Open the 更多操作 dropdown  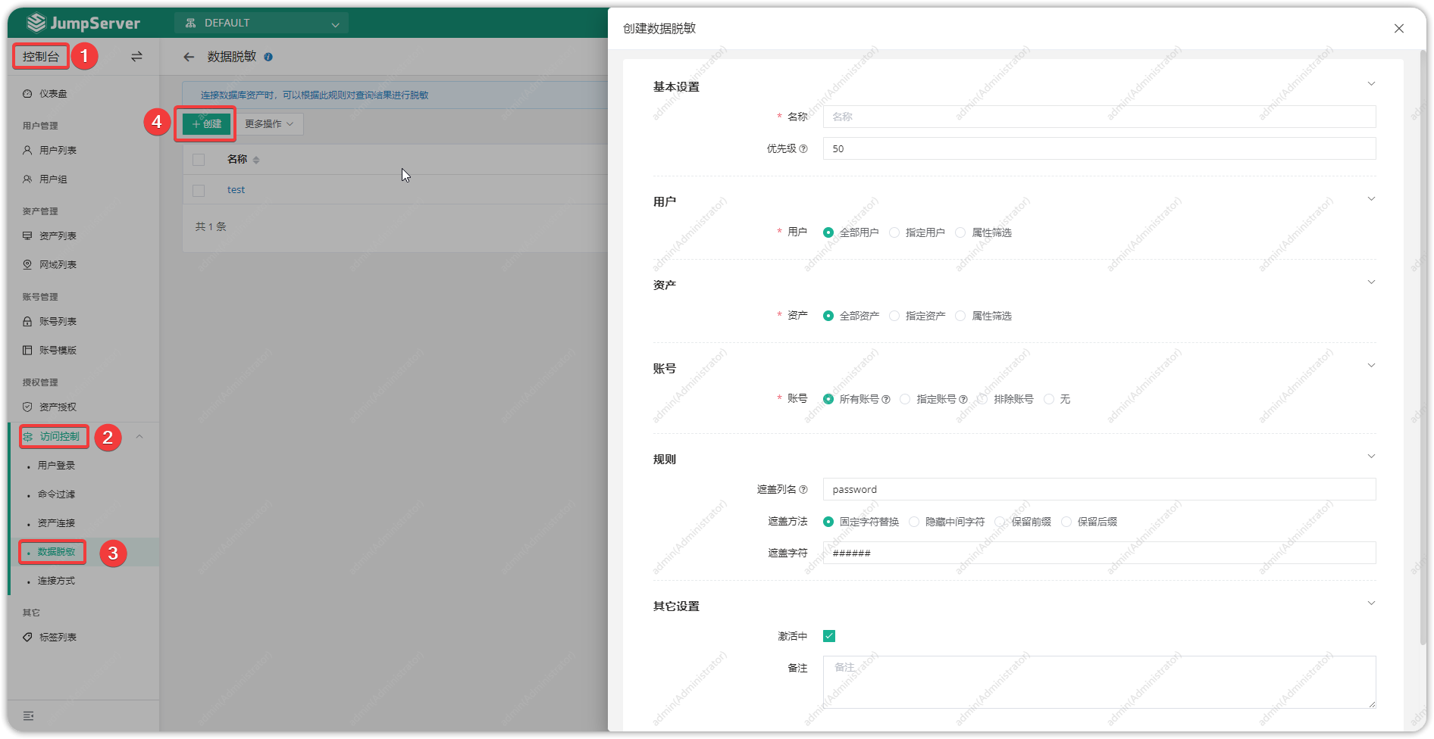[269, 124]
